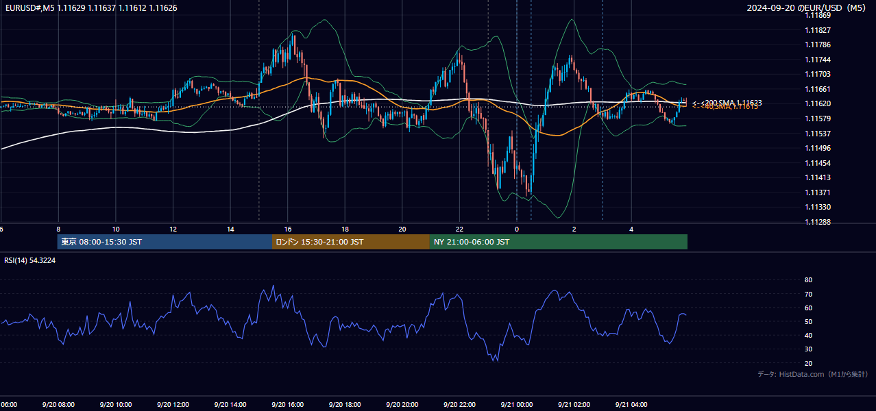Click RSI scale value 70
The image size is (876, 411).
pyautogui.click(x=809, y=294)
